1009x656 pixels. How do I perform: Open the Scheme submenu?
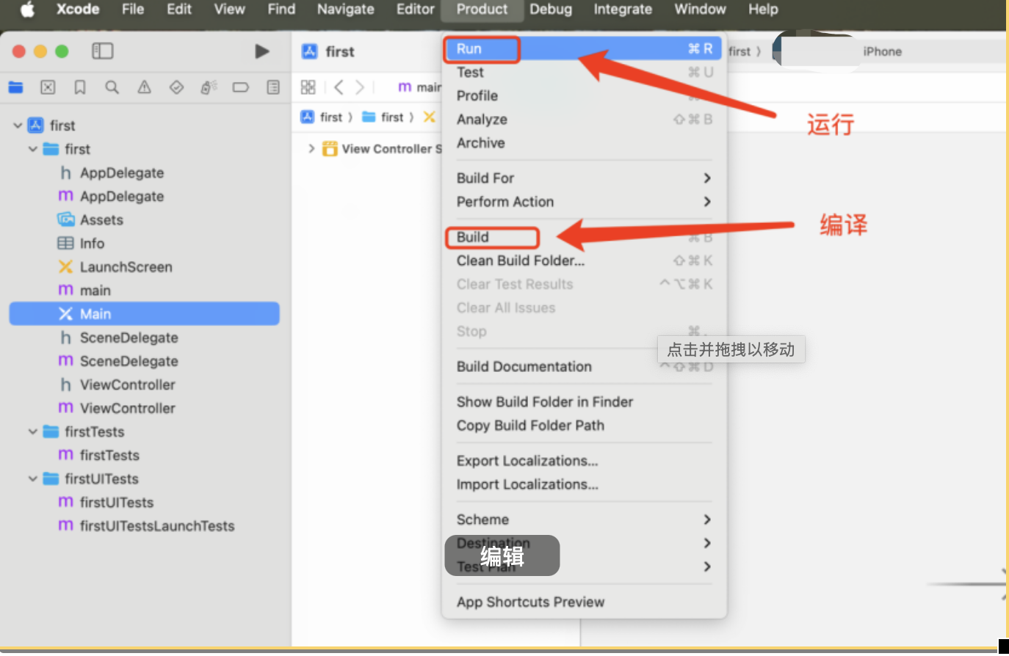pos(584,520)
